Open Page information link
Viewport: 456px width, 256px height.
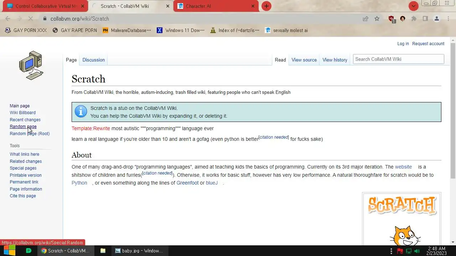point(26,189)
